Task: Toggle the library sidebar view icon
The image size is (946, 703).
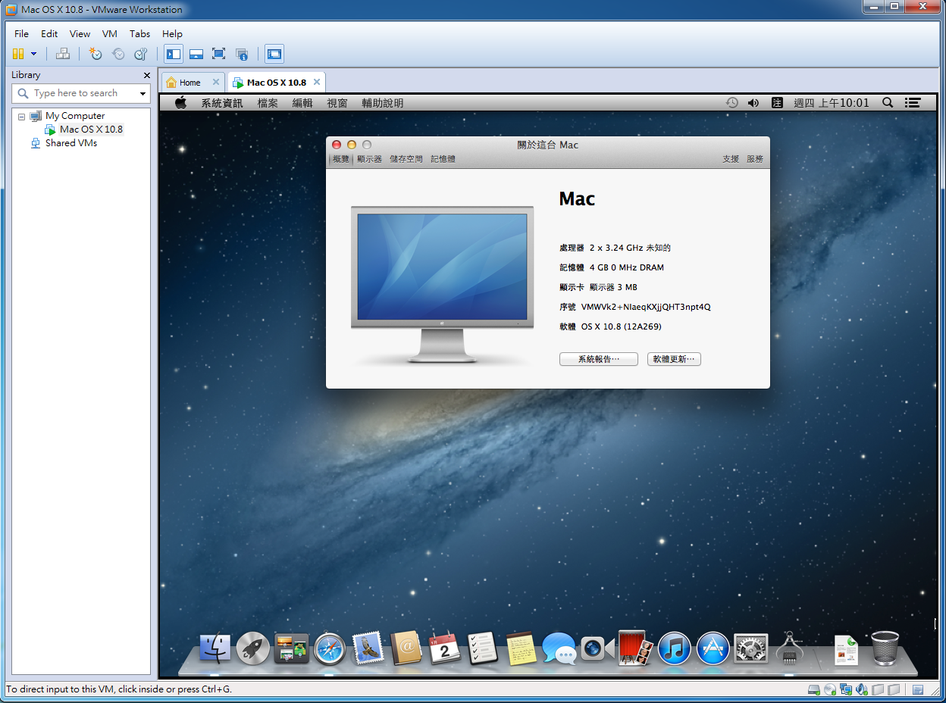Action: pos(174,54)
